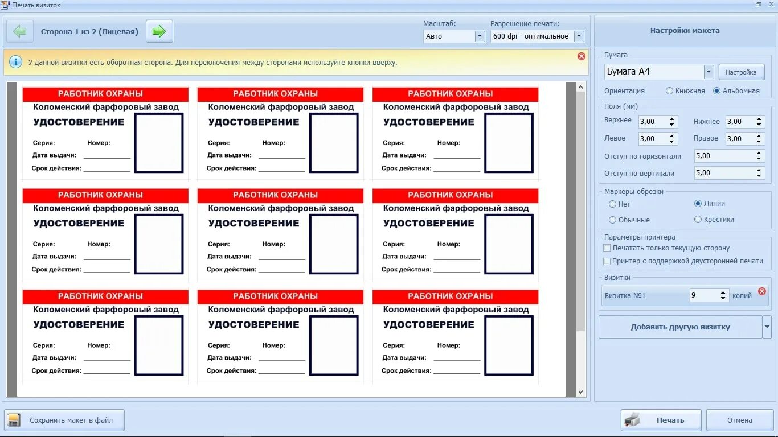
Task: Click Добавить другую визитку button
Action: point(681,327)
